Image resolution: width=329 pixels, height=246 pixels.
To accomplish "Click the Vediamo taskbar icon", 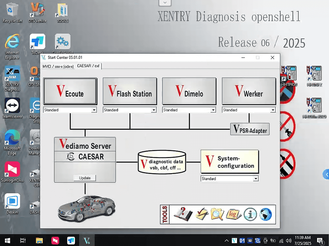I will [87, 240].
